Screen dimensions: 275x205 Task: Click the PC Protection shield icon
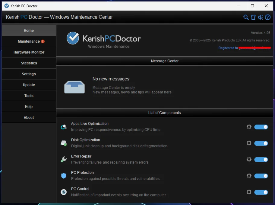[x=64, y=176]
